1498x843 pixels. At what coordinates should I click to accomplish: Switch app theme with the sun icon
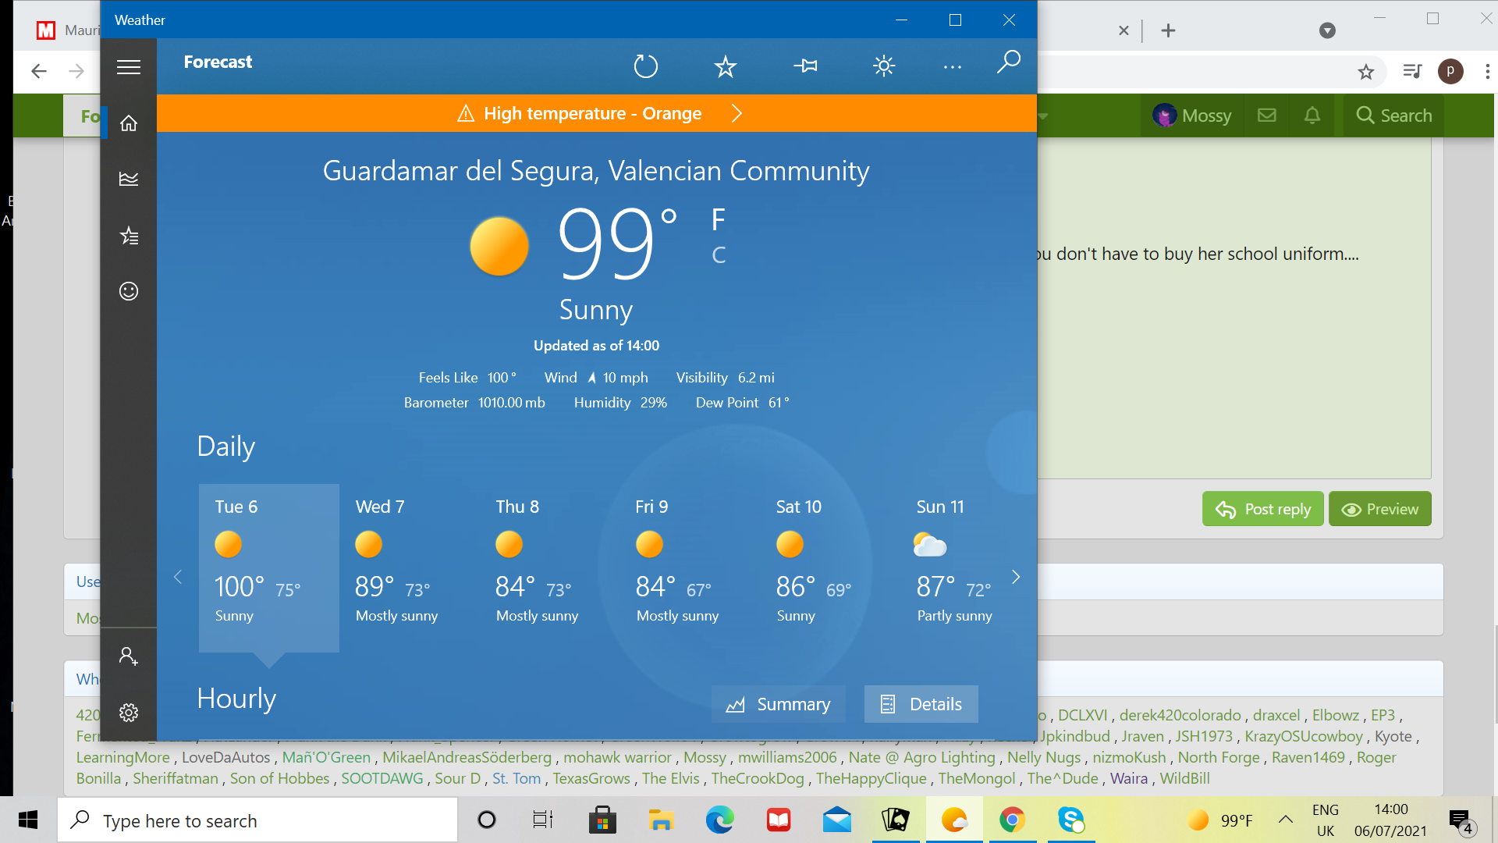pyautogui.click(x=884, y=66)
